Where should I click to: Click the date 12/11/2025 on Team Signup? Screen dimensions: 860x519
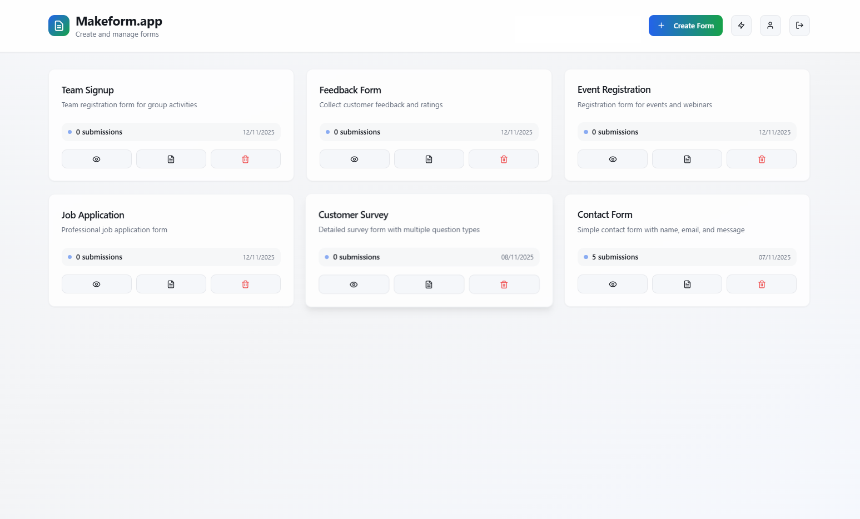tap(259, 132)
